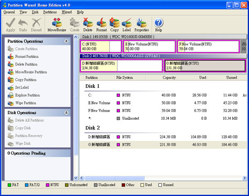Open the View menu
The image size is (249, 196).
tap(23, 12)
